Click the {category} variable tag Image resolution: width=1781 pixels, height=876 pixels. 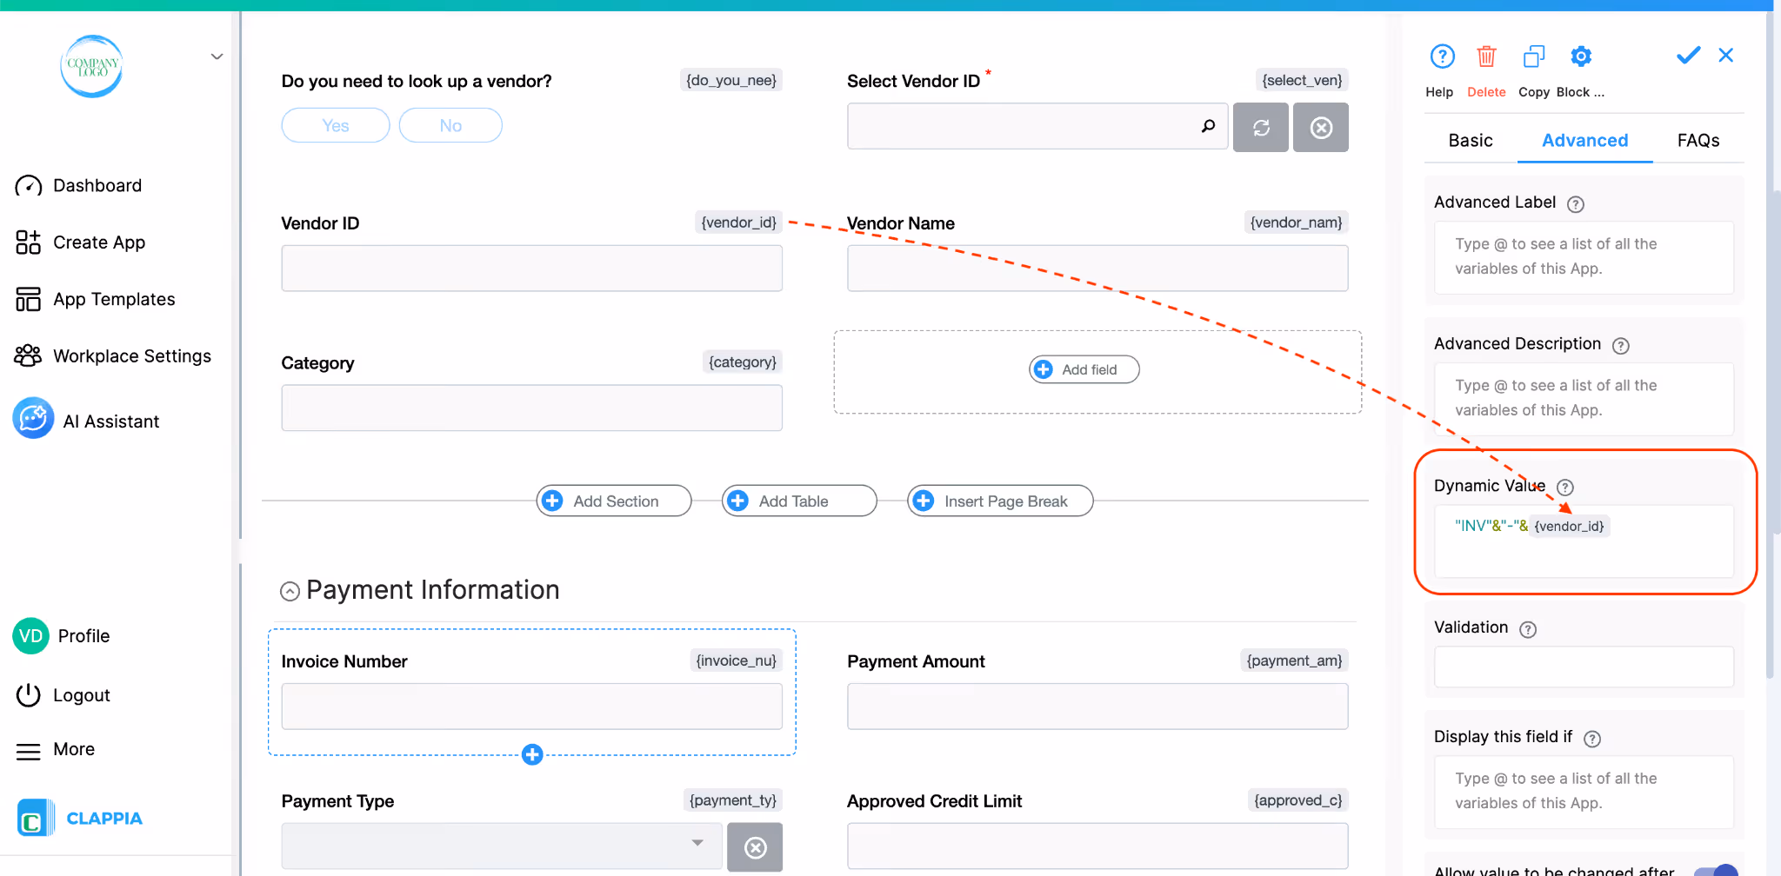[742, 362]
